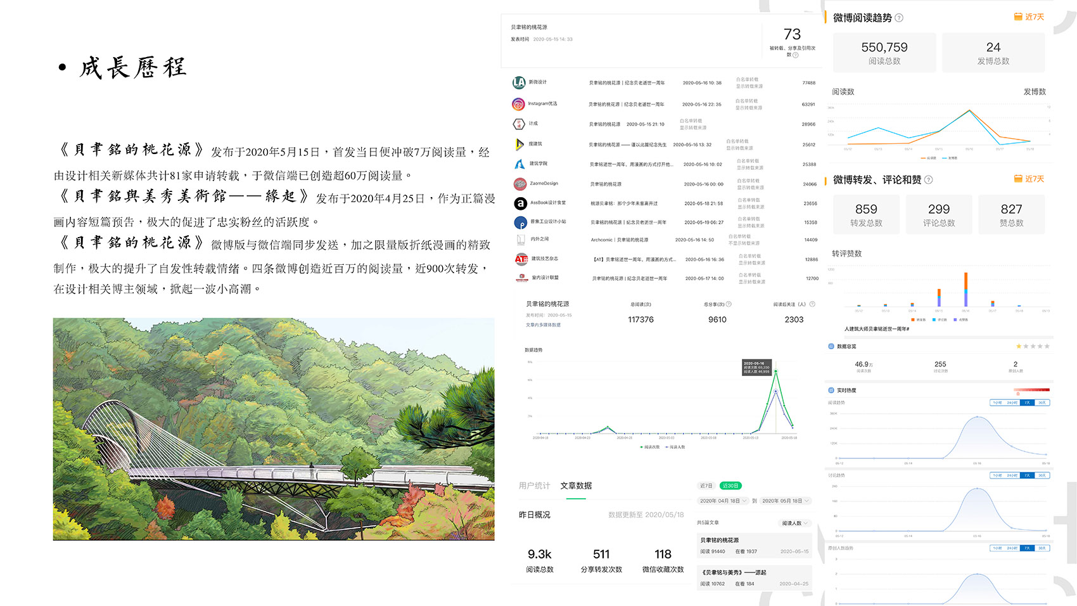Click the 511 分享转发次数 figure
The height and width of the screenshot is (606, 1077).
[x=601, y=555]
